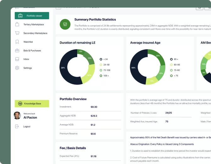This screenshot has width=211, height=164.
Task: Click the 12% segment of Insured Age chart
Action: 152,81
